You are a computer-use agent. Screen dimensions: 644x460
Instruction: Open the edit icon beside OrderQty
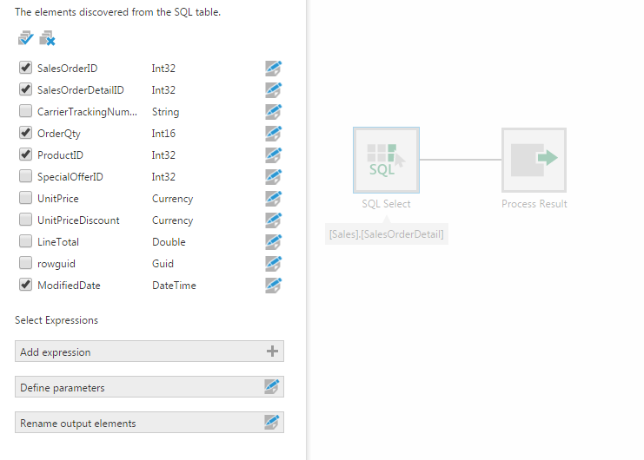coord(274,134)
